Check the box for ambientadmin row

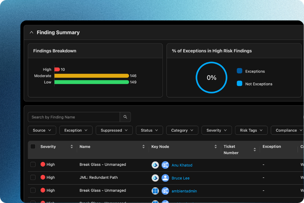(33, 190)
